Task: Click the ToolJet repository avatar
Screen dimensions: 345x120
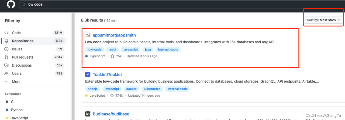Action: (88, 75)
